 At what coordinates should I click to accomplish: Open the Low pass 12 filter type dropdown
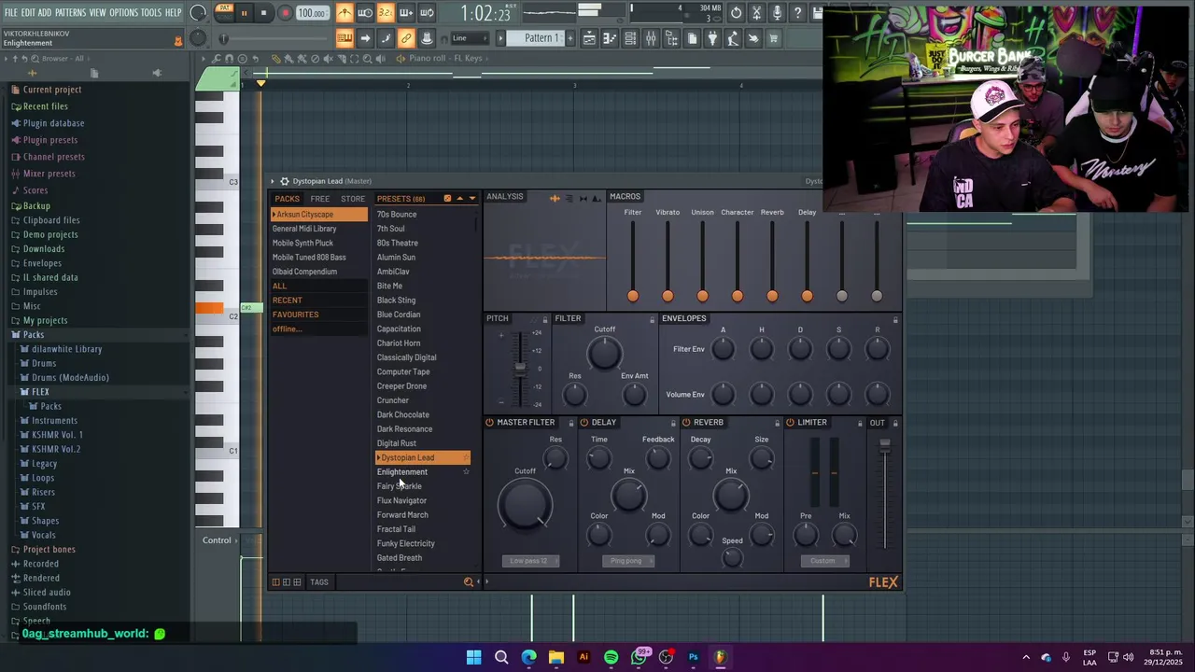pyautogui.click(x=529, y=561)
